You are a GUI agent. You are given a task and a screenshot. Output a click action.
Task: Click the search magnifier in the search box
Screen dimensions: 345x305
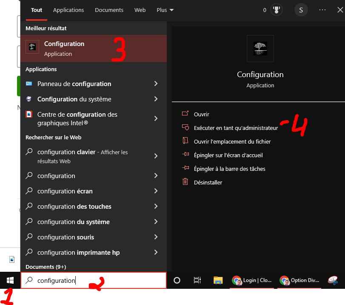pyautogui.click(x=29, y=280)
